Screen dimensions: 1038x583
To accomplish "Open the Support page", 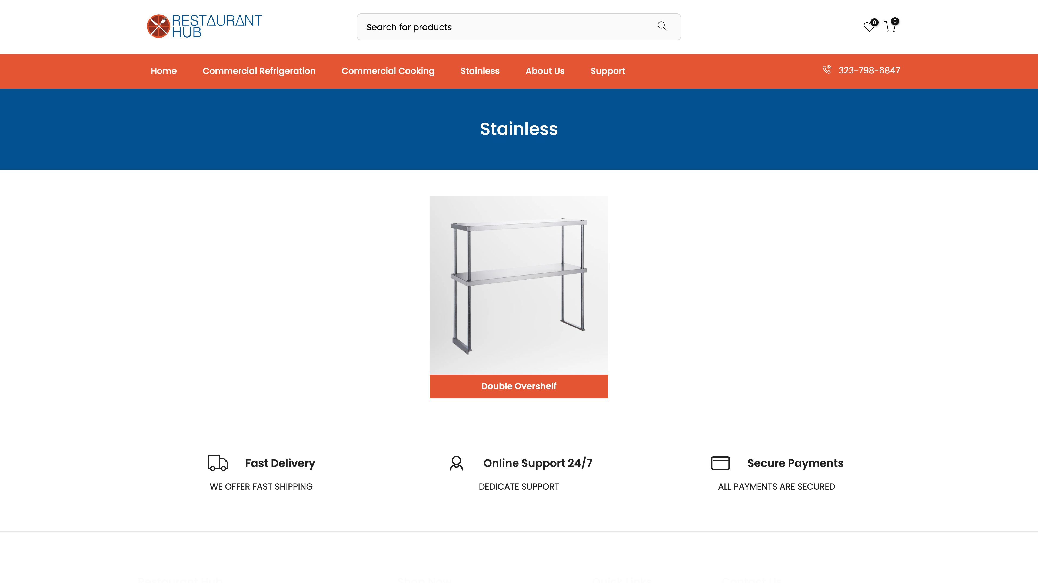I will click(608, 71).
